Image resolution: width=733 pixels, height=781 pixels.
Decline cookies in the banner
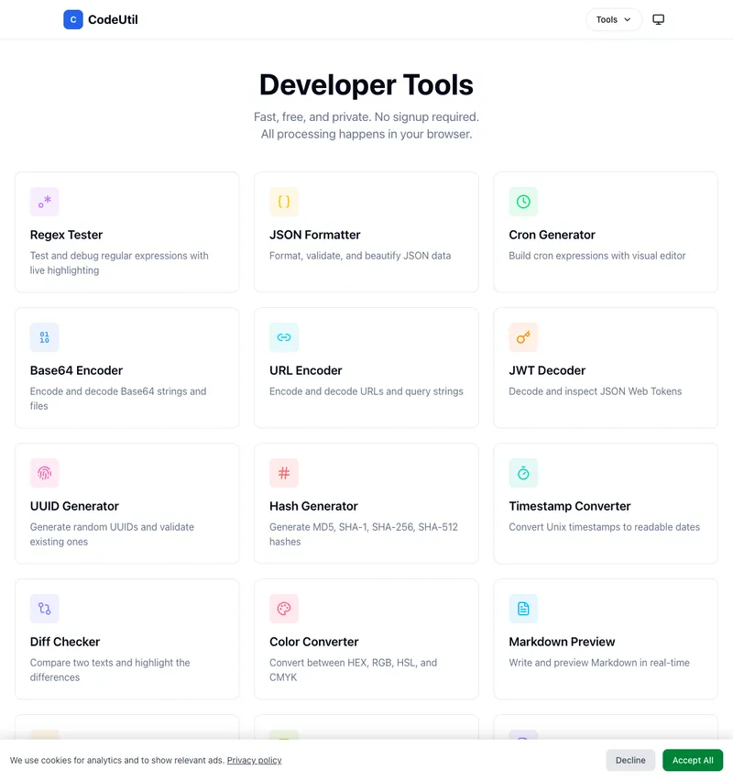tap(630, 760)
